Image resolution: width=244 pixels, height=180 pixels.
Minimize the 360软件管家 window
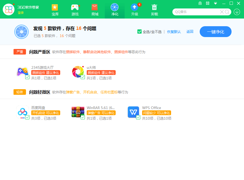[x=224, y=3]
